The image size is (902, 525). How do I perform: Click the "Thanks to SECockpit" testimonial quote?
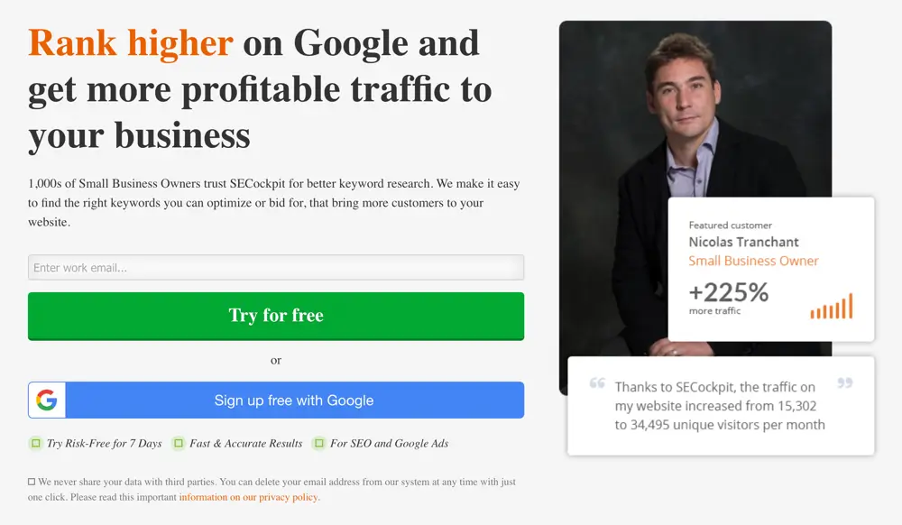[x=720, y=406]
